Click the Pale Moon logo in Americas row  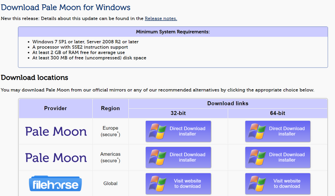pos(56,158)
